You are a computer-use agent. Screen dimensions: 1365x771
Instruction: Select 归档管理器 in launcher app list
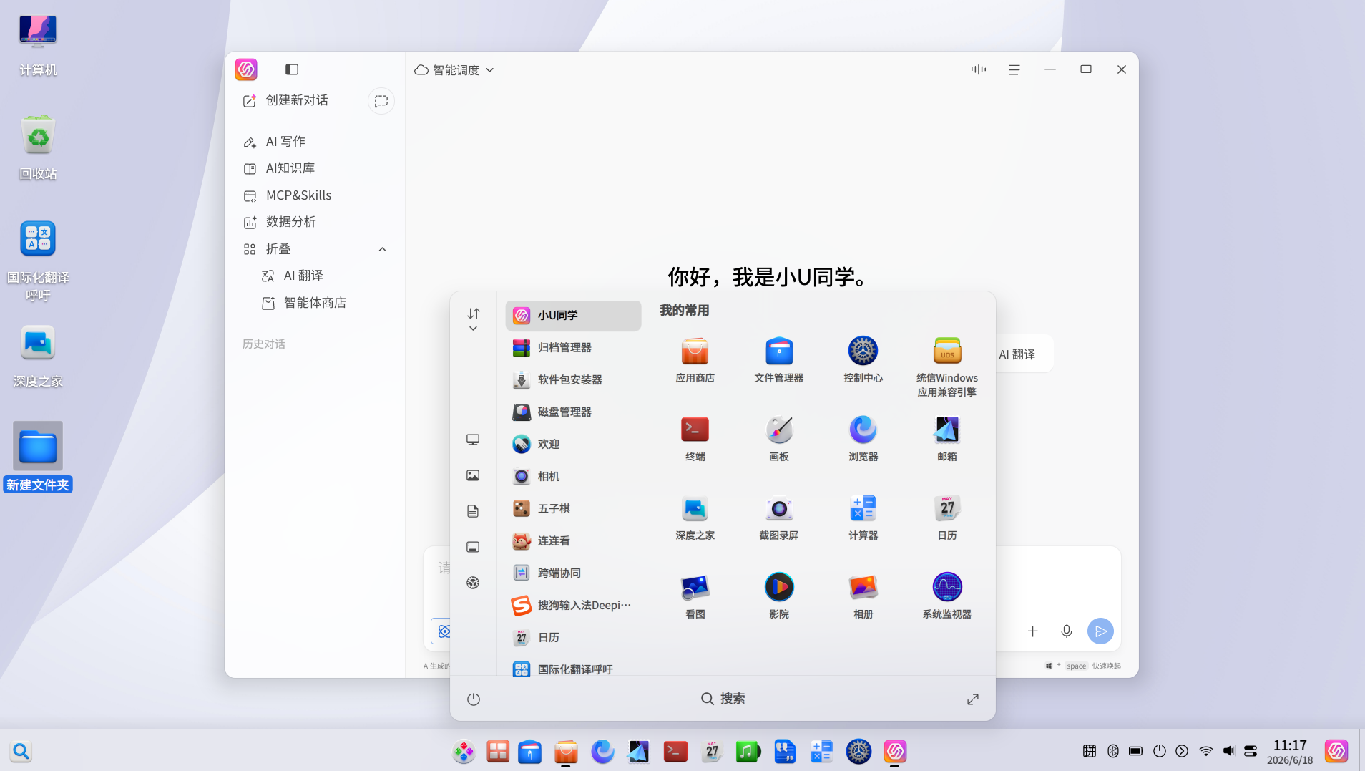(572, 347)
